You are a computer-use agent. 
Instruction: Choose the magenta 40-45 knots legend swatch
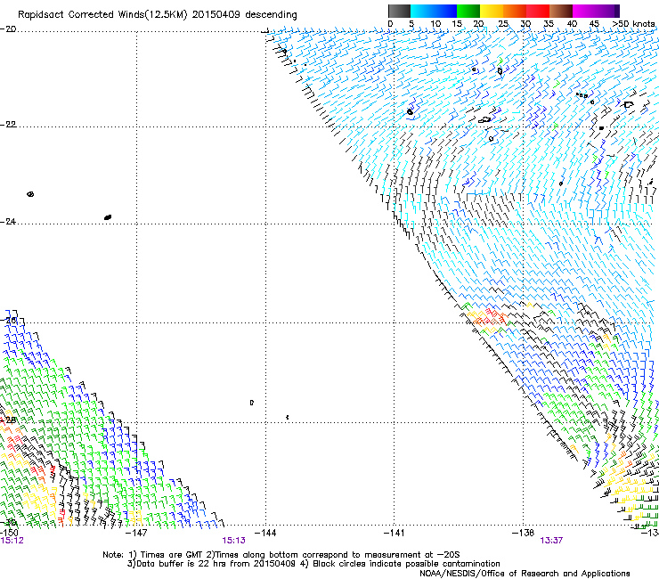click(x=584, y=11)
